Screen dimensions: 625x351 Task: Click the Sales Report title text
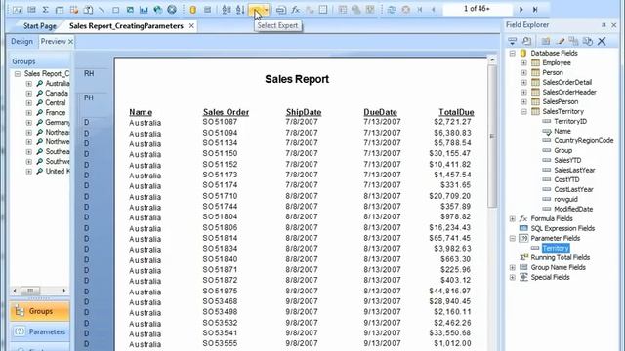point(297,79)
